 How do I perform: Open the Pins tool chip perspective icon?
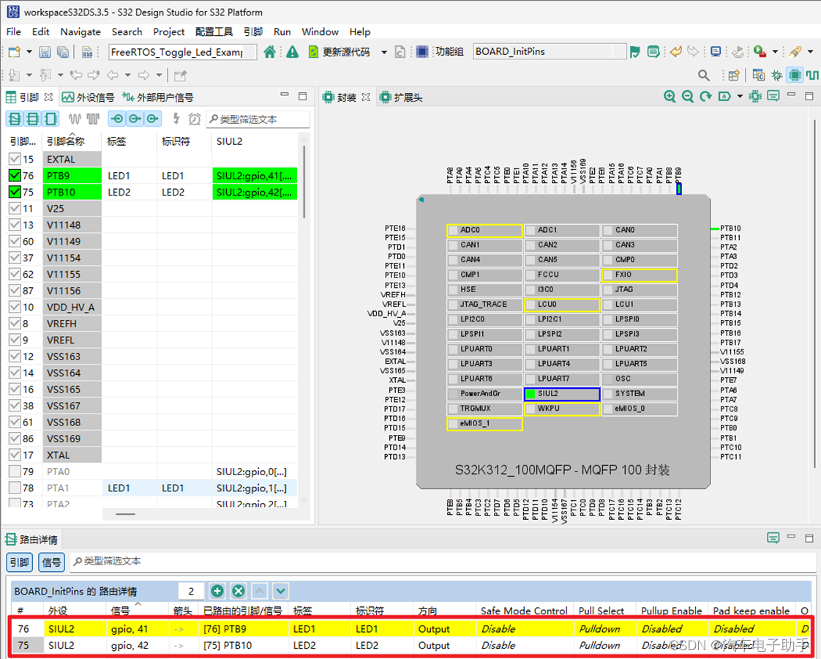[x=795, y=75]
